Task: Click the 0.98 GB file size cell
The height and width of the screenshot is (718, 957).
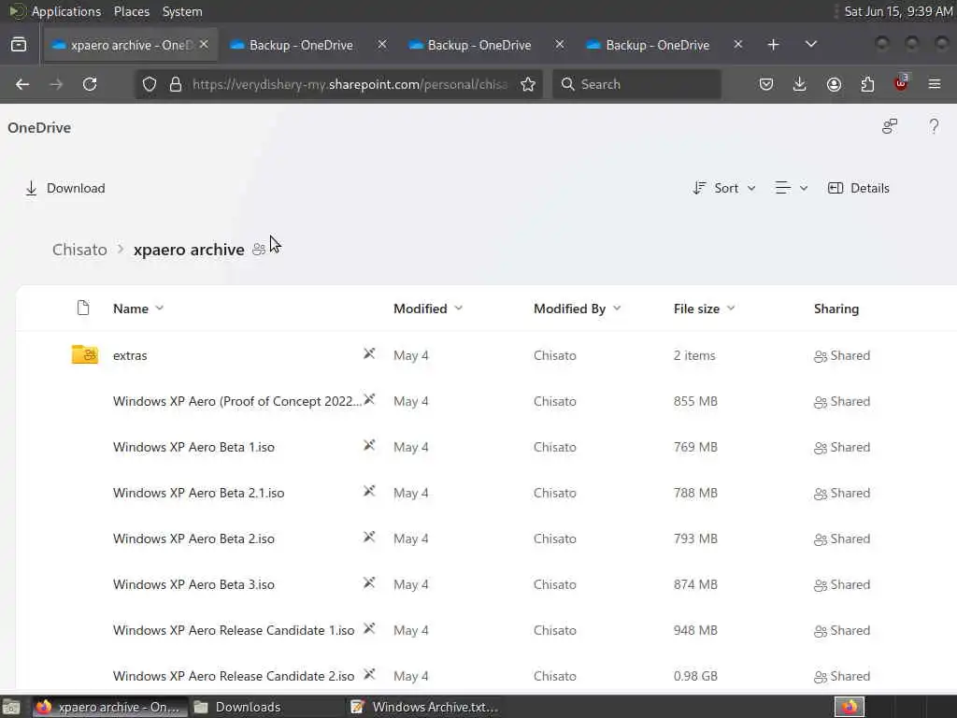Action: pos(695,676)
